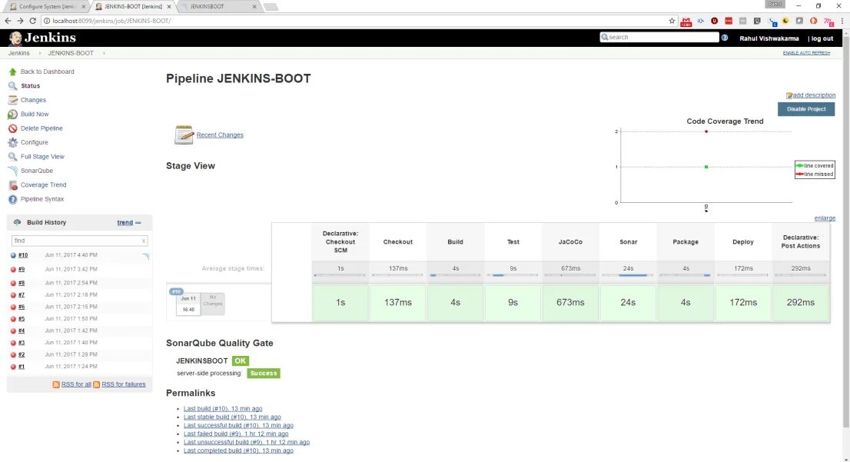Click the RSS for all feed icon
Viewport: 850px width, 462px height.
pos(56,384)
